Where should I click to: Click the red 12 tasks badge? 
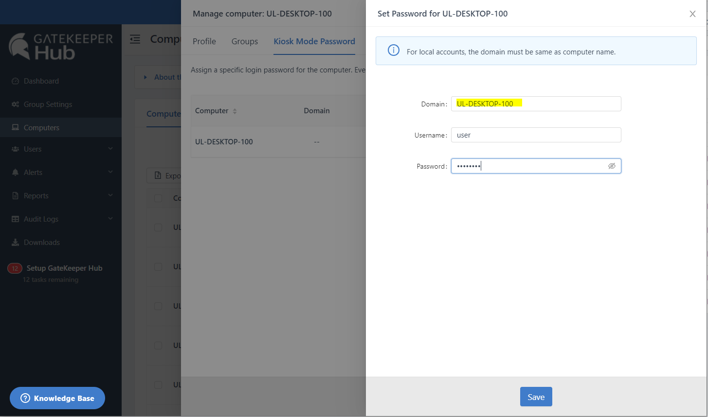point(15,268)
